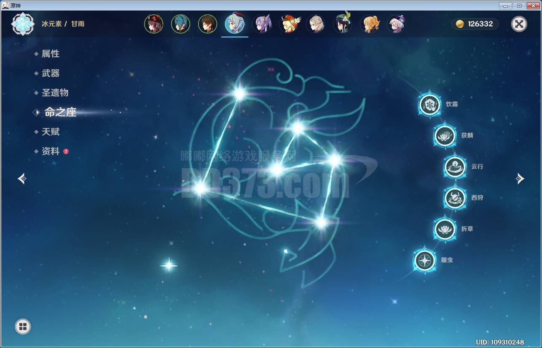Click the topmost bright constellation star

click(239, 93)
